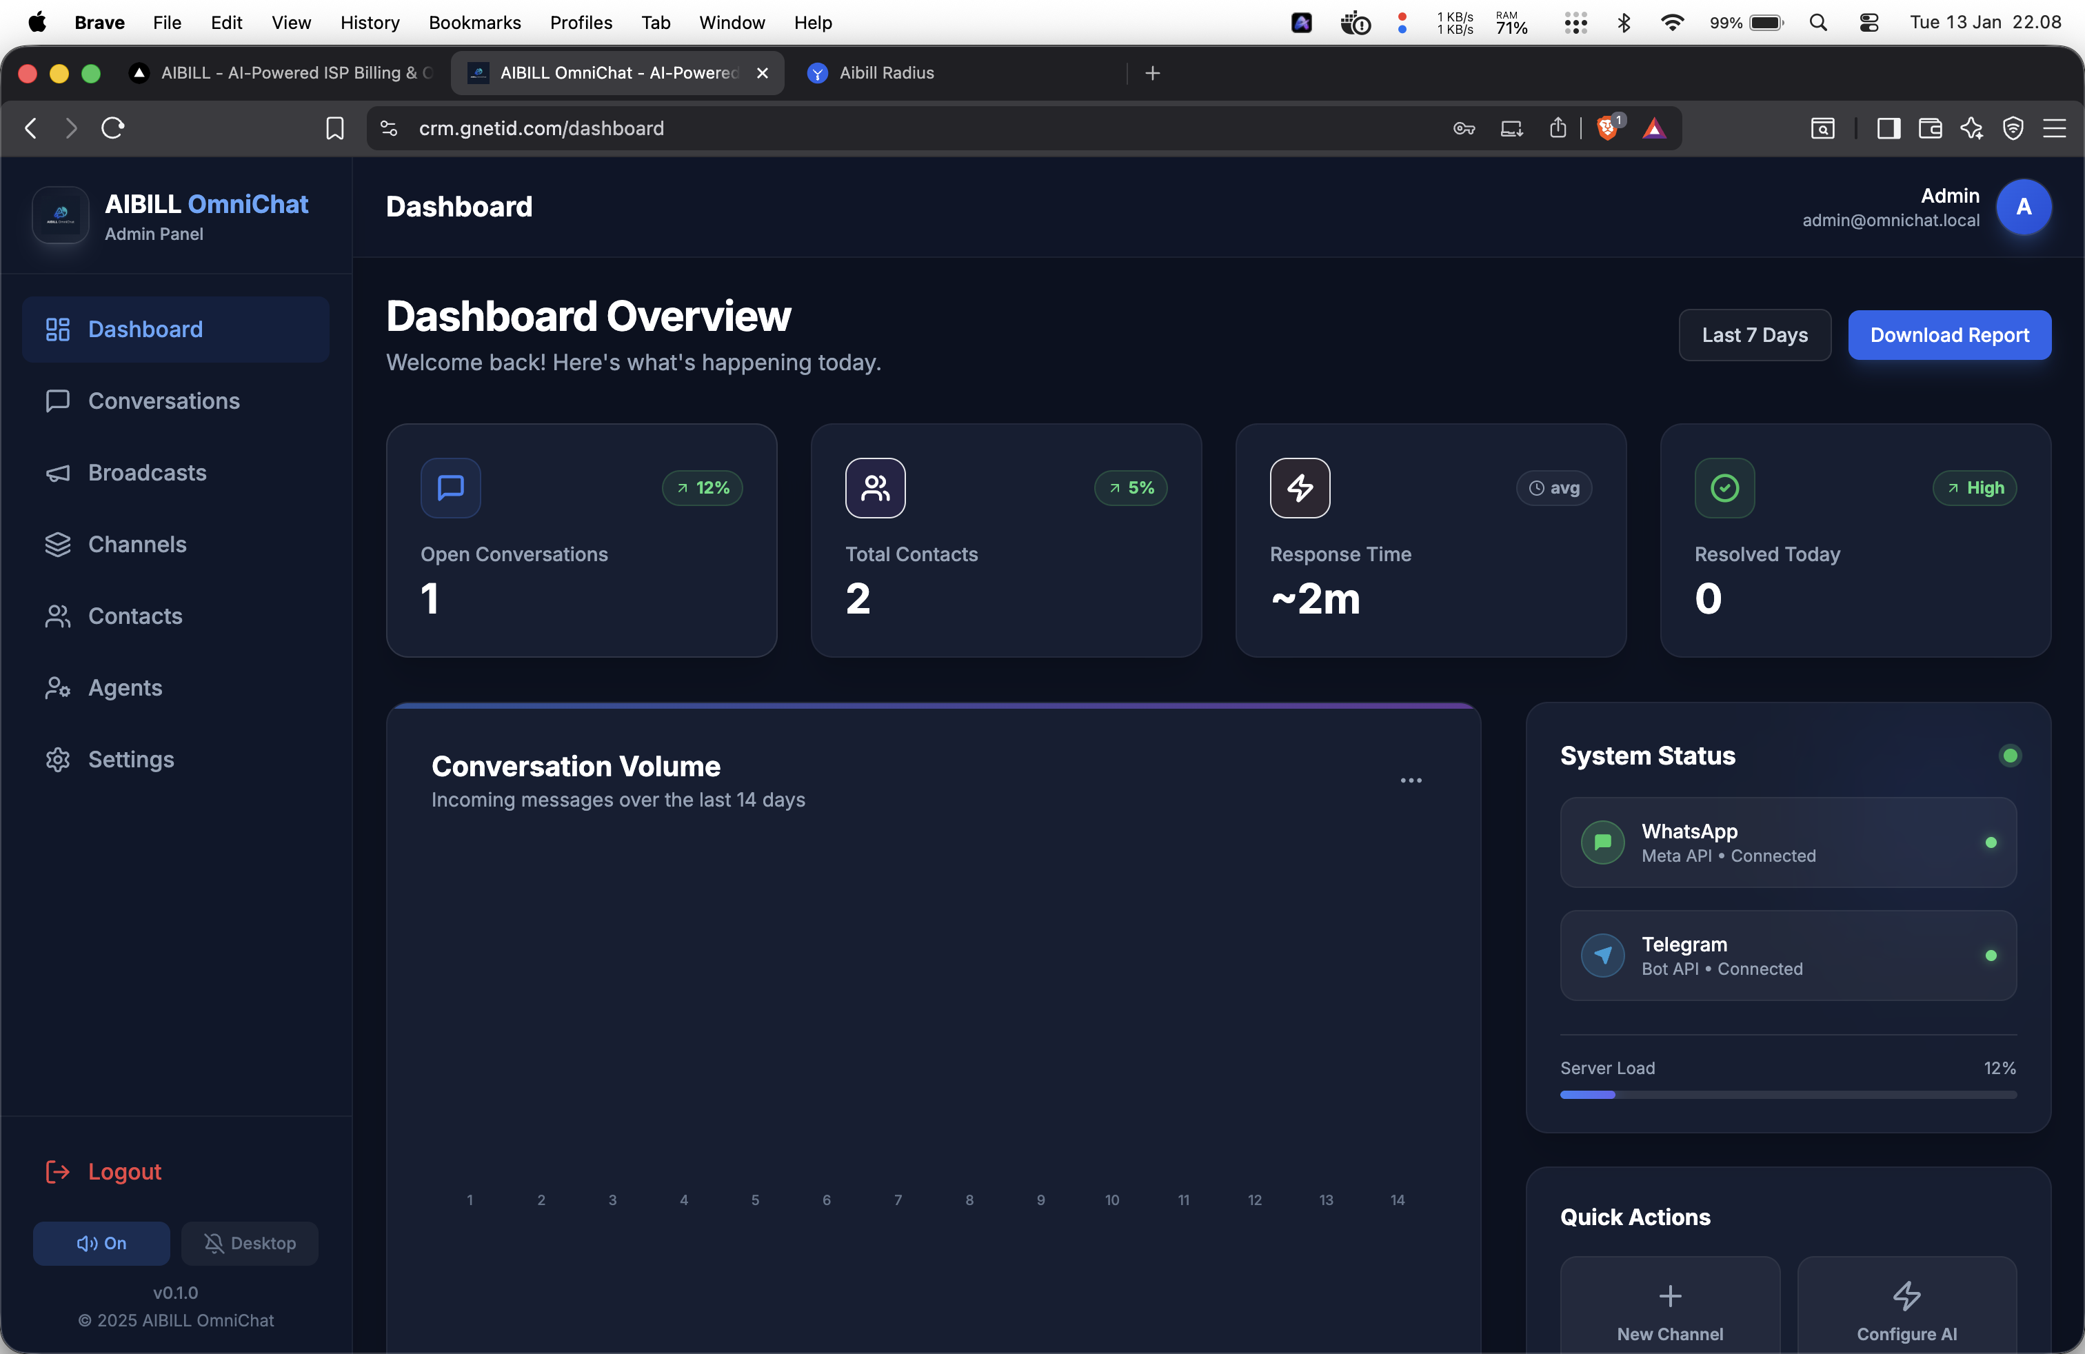Toggle the Brave sidebar panel
This screenshot has width=2085, height=1354.
1888,129
